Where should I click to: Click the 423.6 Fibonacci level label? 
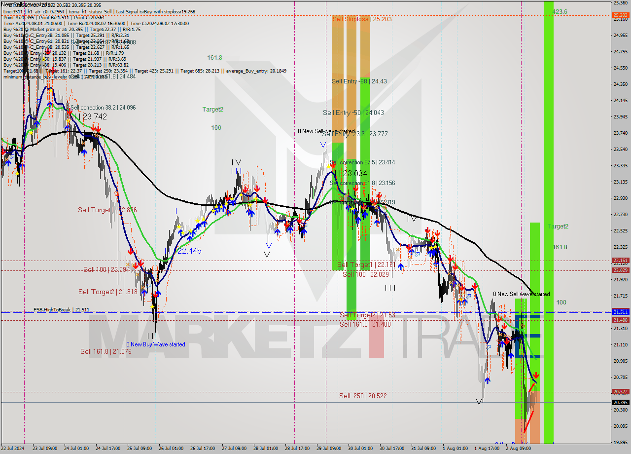pos(560,11)
